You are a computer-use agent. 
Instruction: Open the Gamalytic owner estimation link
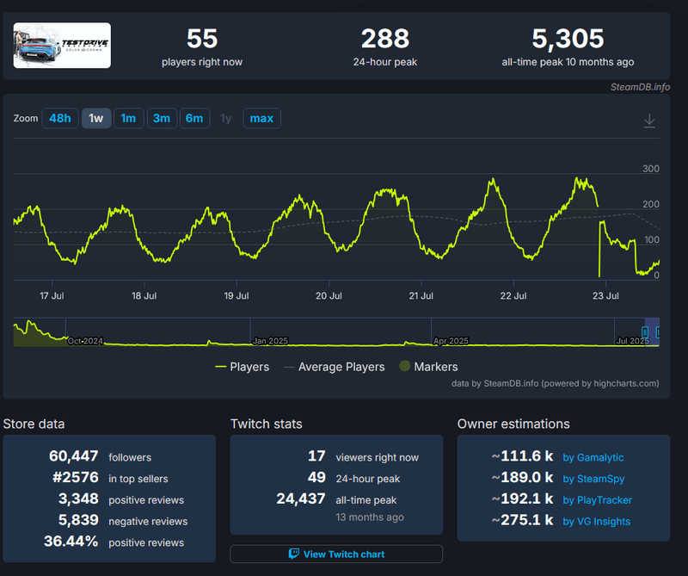point(602,457)
